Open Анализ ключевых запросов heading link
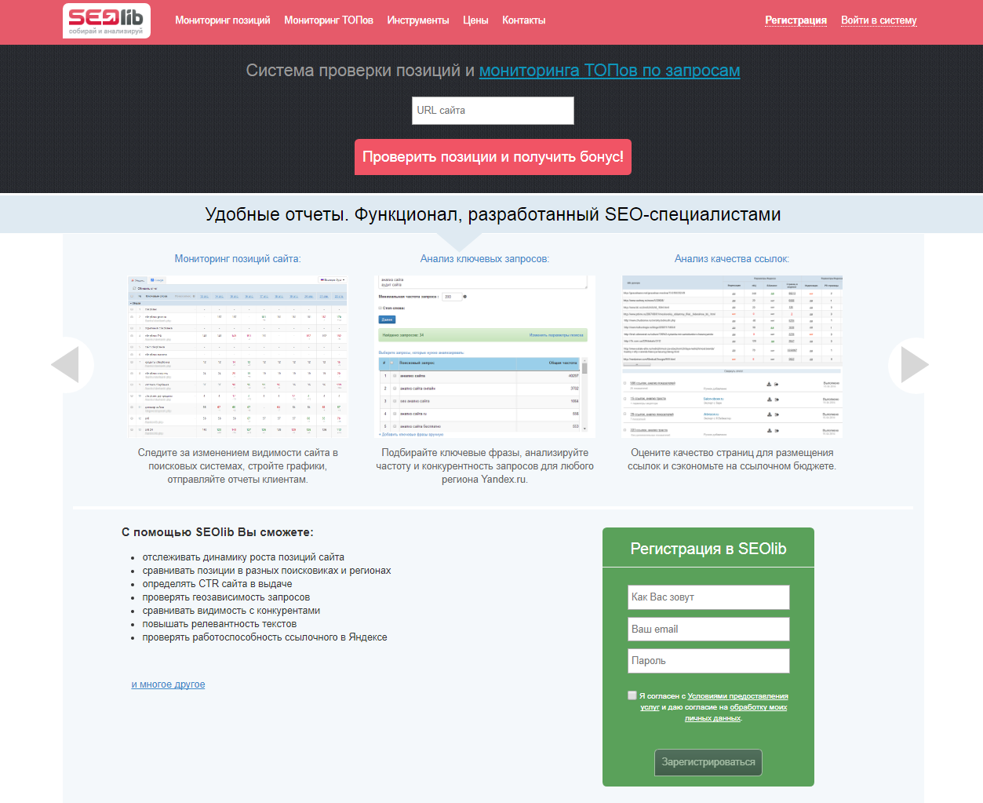Screen dimensions: 983x803 (485, 259)
